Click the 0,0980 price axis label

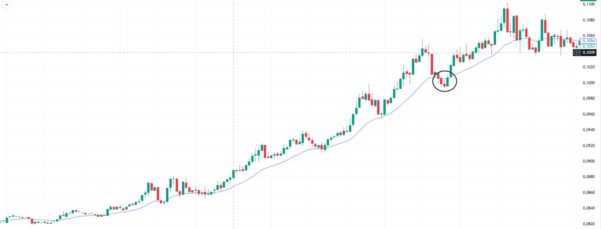(588, 98)
